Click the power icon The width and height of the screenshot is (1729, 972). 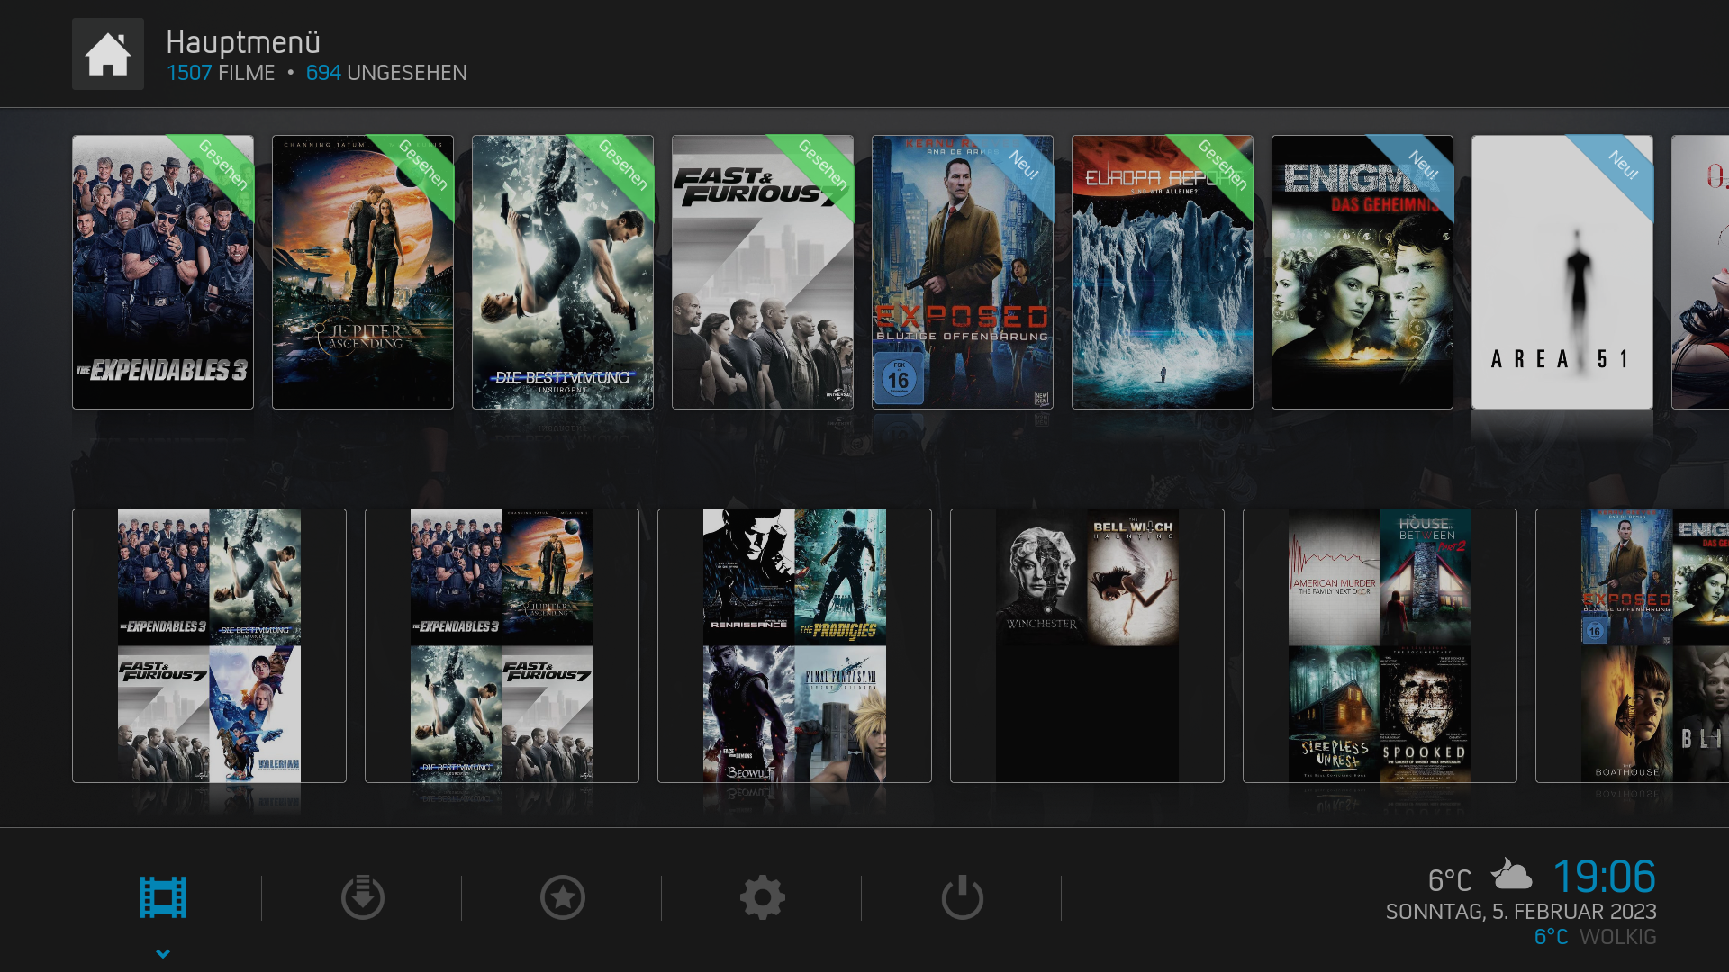[963, 897]
